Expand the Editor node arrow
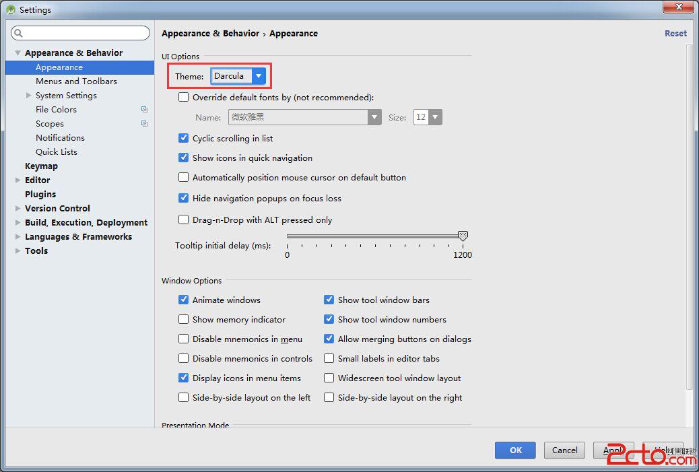The width and height of the screenshot is (699, 472). tap(18, 180)
